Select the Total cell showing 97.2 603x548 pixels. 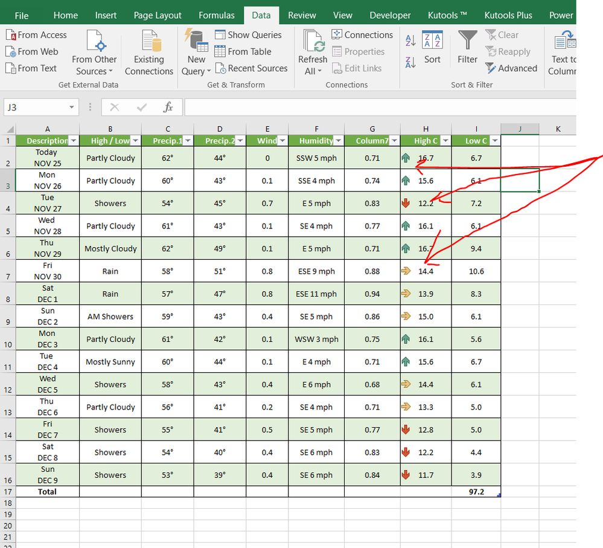click(x=476, y=492)
